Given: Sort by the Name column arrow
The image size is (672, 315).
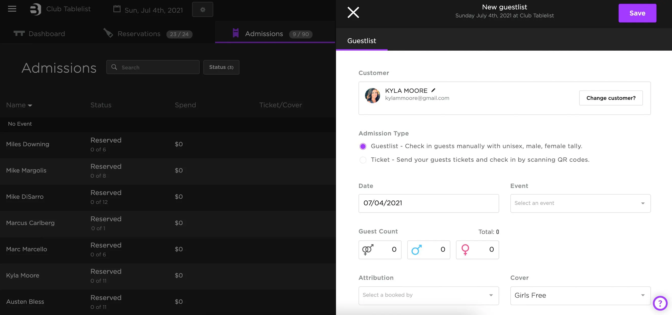Looking at the screenshot, I should point(30,105).
